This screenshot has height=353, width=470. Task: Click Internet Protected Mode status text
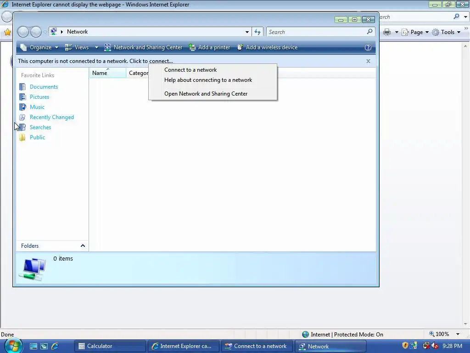(x=347, y=335)
